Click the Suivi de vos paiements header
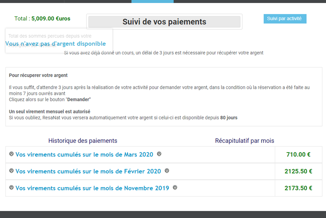The height and width of the screenshot is (218, 326). (x=164, y=22)
